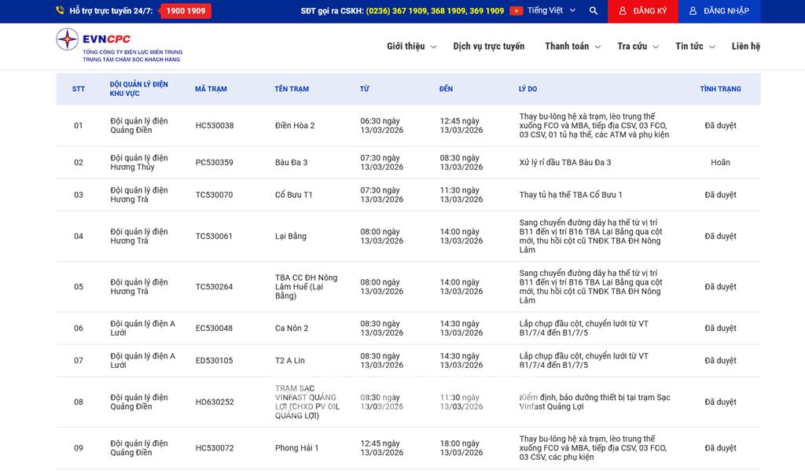Click the phone support icon

coord(61,11)
